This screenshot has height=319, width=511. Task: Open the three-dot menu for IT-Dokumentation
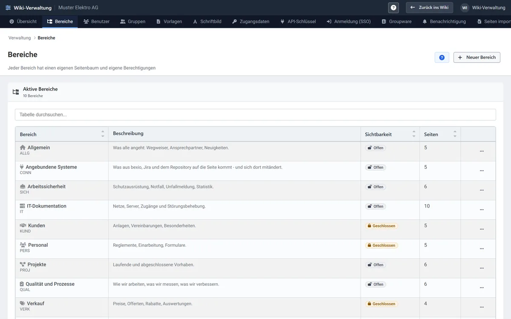(482, 210)
